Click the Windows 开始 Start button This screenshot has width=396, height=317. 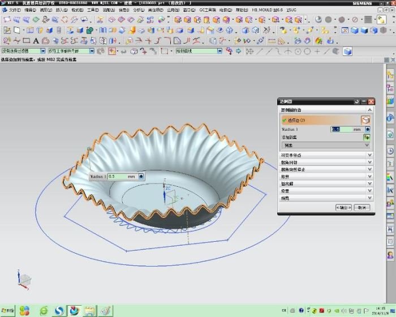8,310
